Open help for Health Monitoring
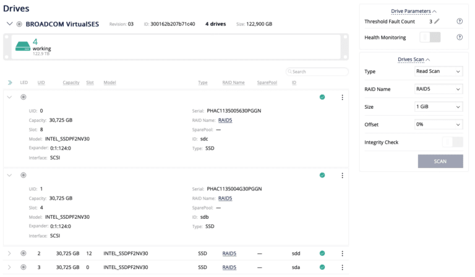475x277 pixels. [460, 37]
